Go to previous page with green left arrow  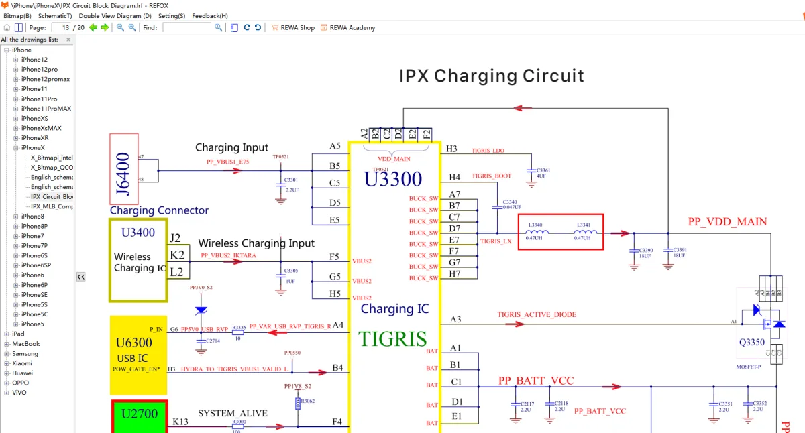[93, 27]
